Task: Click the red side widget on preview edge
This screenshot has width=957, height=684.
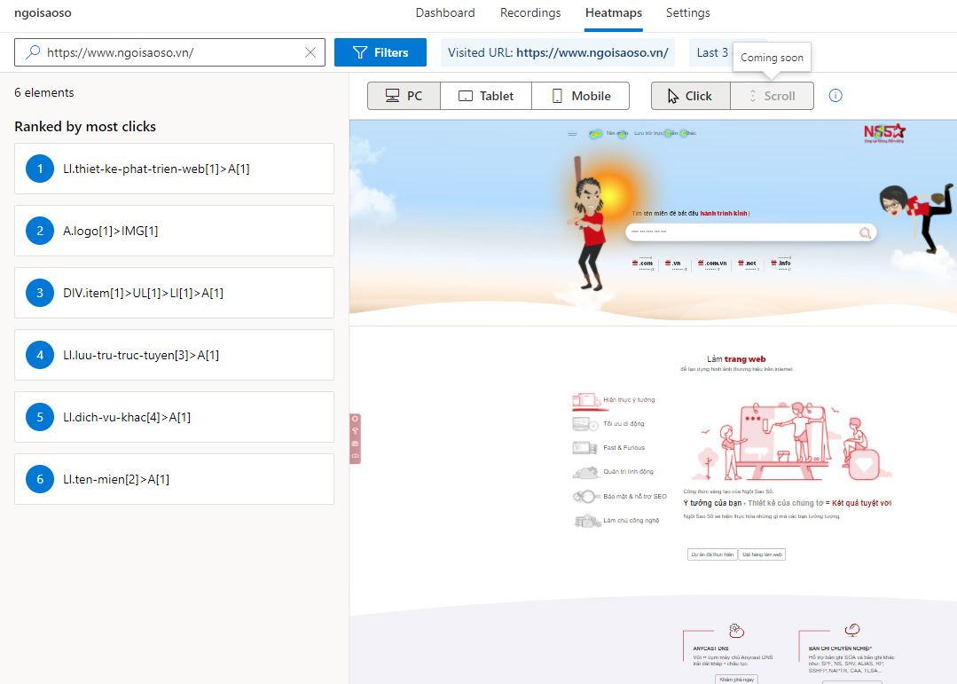Action: 355,437
